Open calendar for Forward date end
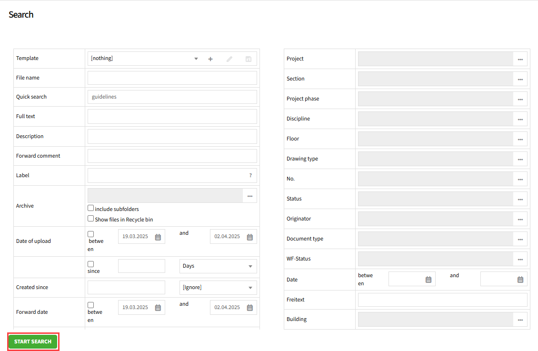The height and width of the screenshot is (351, 538). tap(249, 308)
